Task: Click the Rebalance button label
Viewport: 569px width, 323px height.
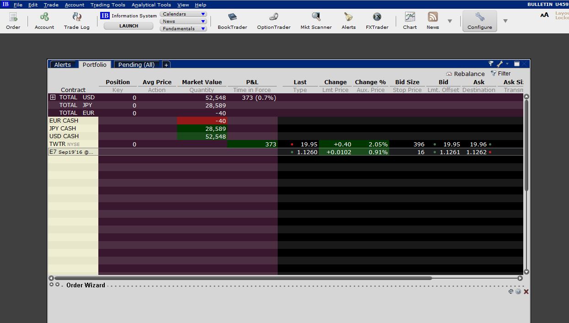Action: click(x=469, y=74)
